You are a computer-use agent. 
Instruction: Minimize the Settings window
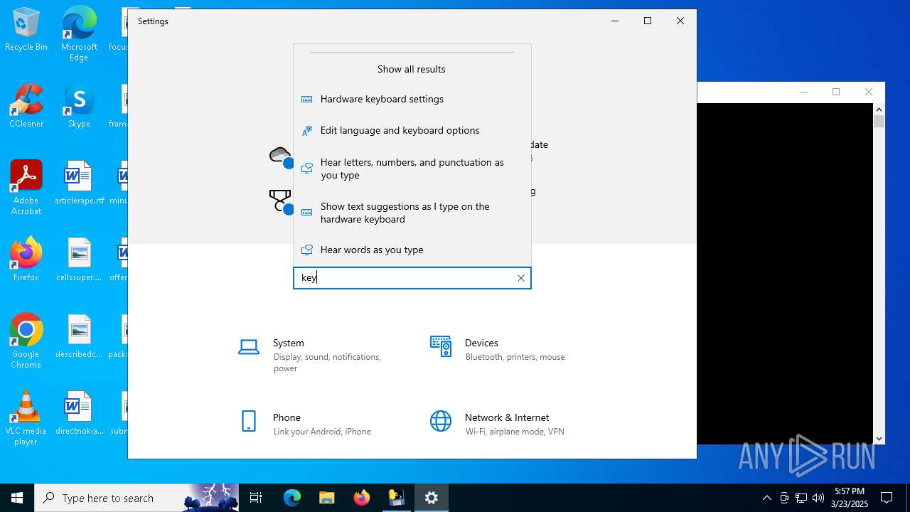click(615, 21)
